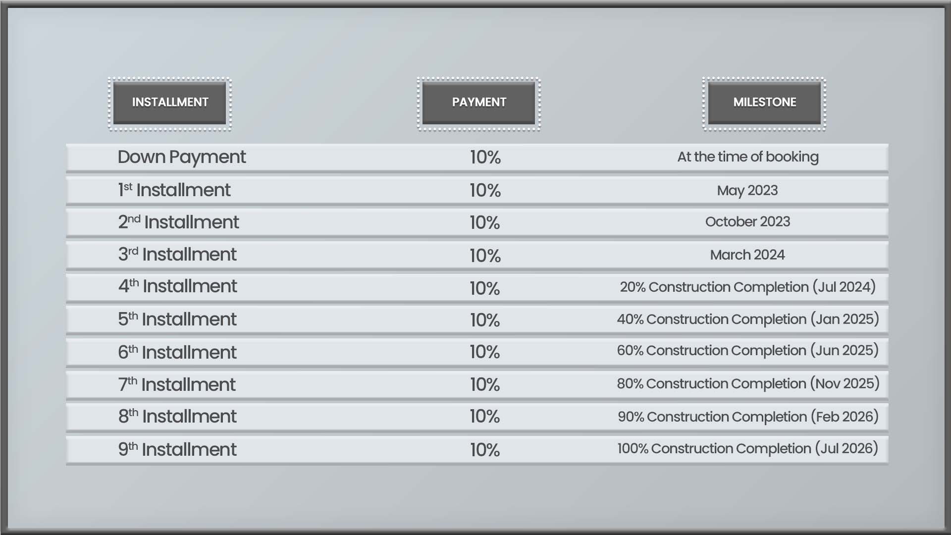Select the Down Payment row label
This screenshot has width=951, height=535.
pyautogui.click(x=182, y=158)
